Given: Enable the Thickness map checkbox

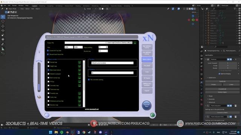Looking at the screenshot, I should 49,89.
